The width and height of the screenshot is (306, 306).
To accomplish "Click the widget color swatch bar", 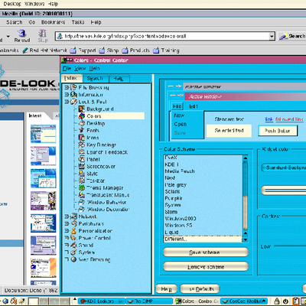I will click(x=284, y=190).
